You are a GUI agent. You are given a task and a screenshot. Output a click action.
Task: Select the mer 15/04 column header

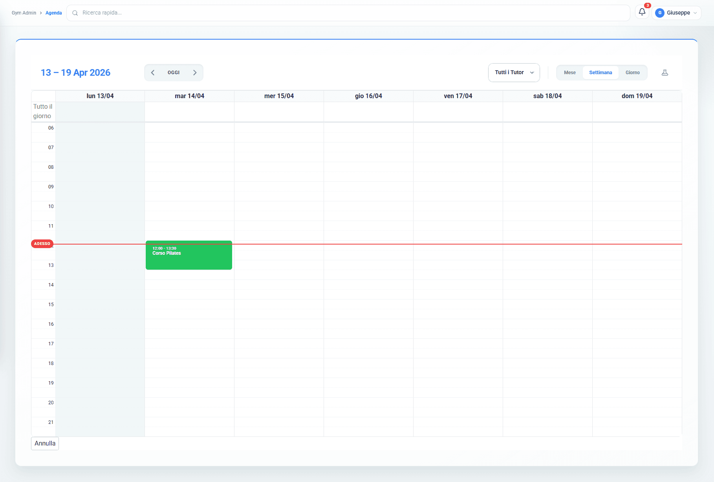coord(279,96)
